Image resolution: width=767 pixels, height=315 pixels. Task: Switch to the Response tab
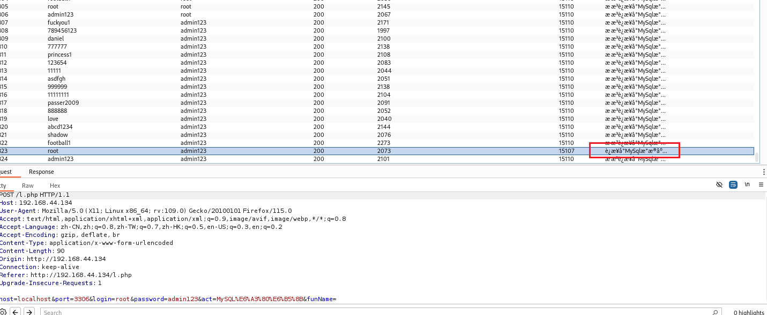[41, 172]
